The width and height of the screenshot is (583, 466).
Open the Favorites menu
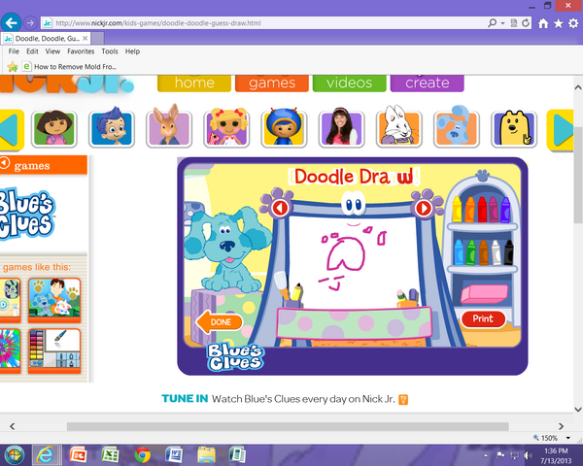tap(81, 51)
